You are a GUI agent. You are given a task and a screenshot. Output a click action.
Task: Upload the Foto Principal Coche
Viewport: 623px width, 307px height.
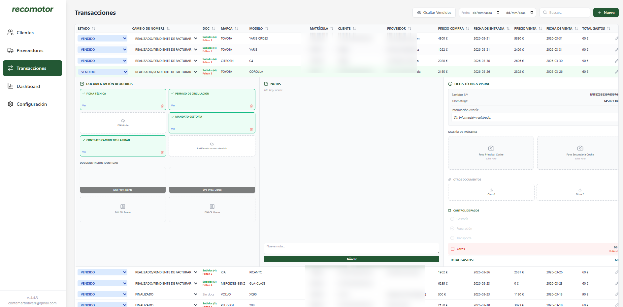pyautogui.click(x=491, y=153)
